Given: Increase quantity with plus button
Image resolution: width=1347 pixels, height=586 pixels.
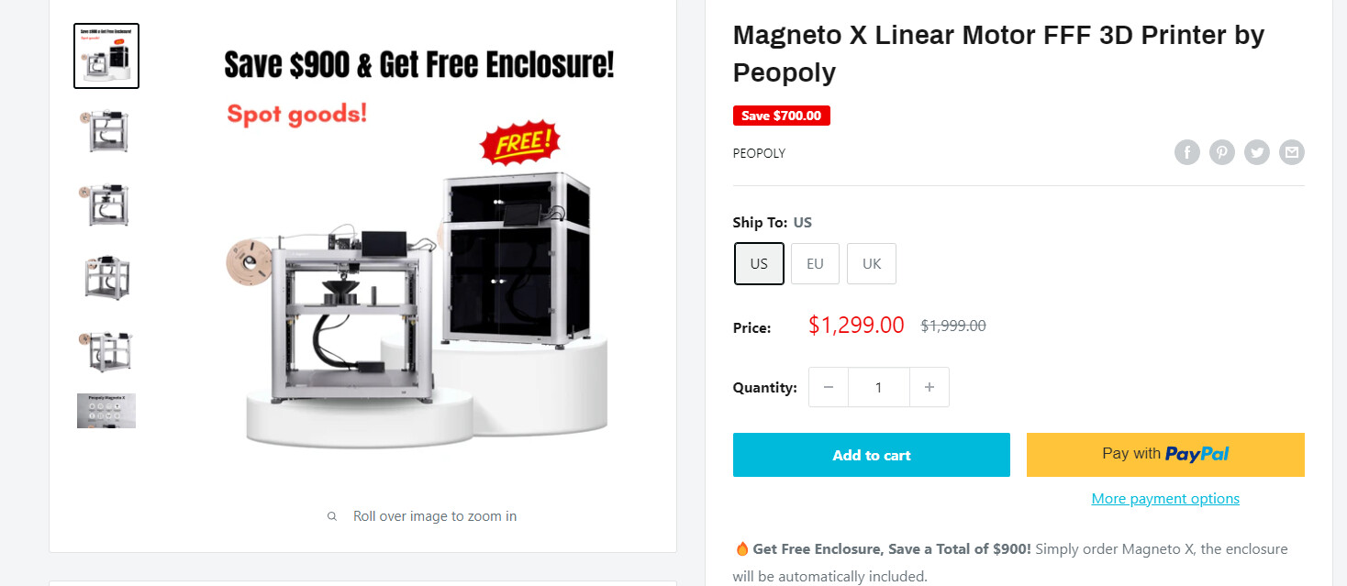Looking at the screenshot, I should [x=930, y=387].
